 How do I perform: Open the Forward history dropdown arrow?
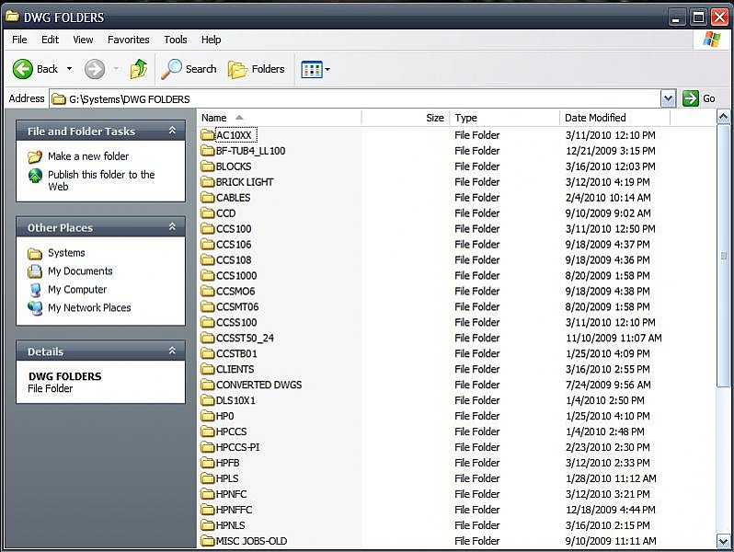point(116,69)
